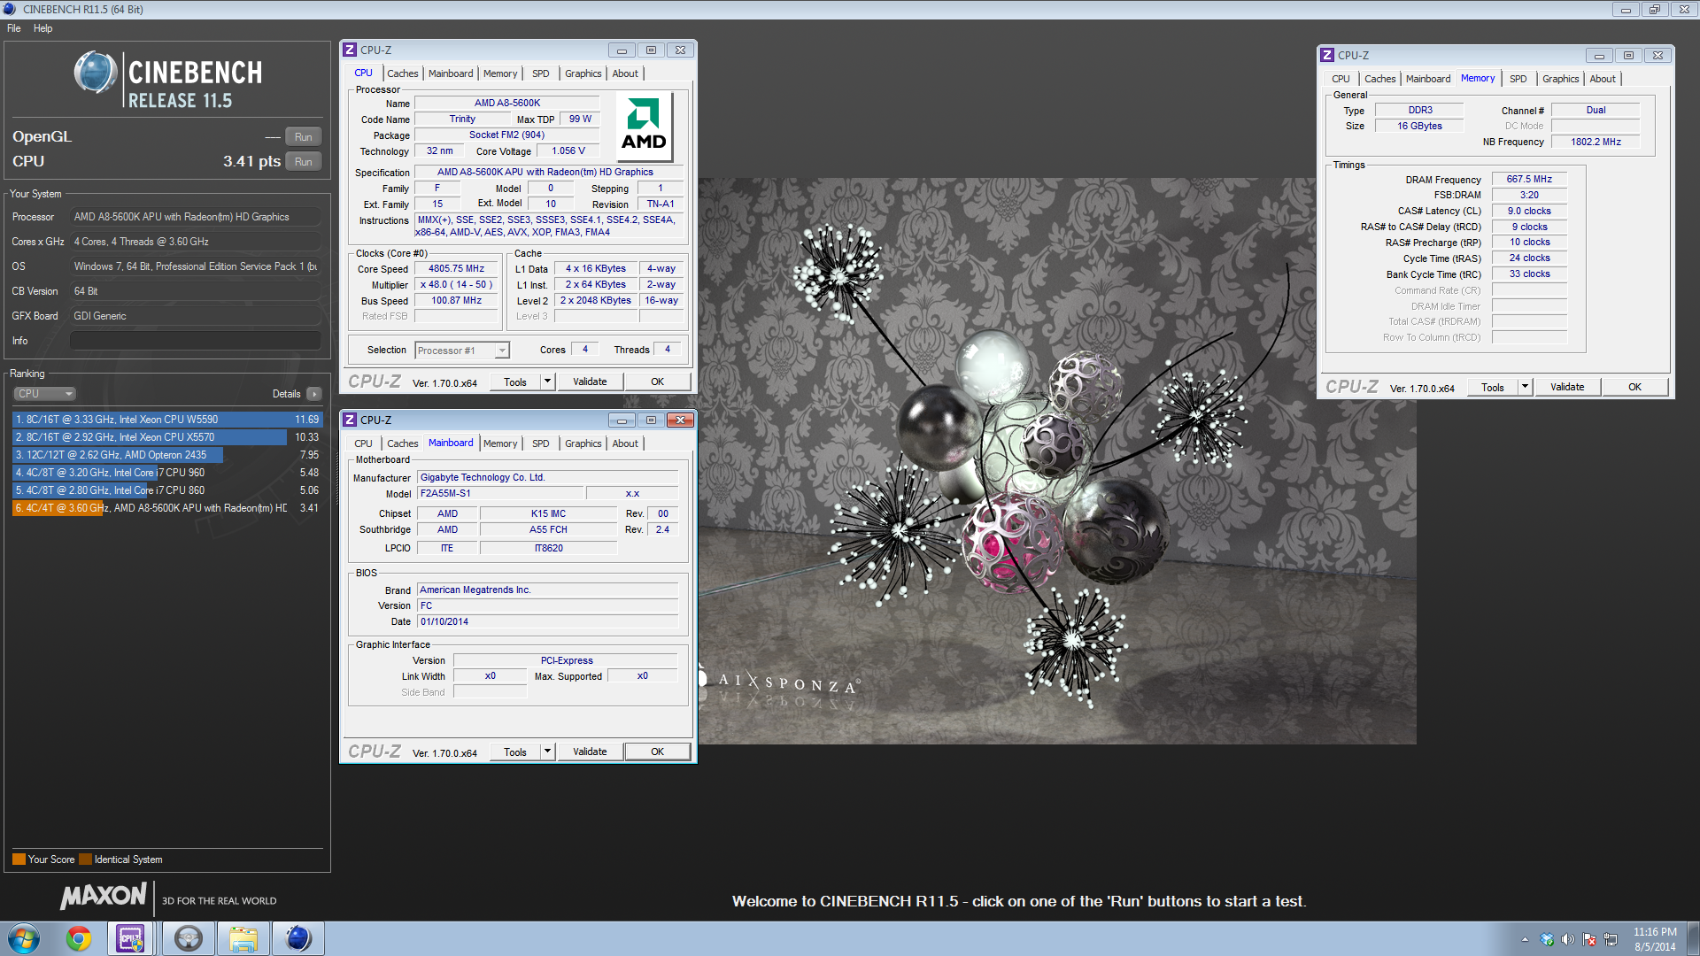Select the Intel Xeon W5590 ranking row

click(x=166, y=420)
